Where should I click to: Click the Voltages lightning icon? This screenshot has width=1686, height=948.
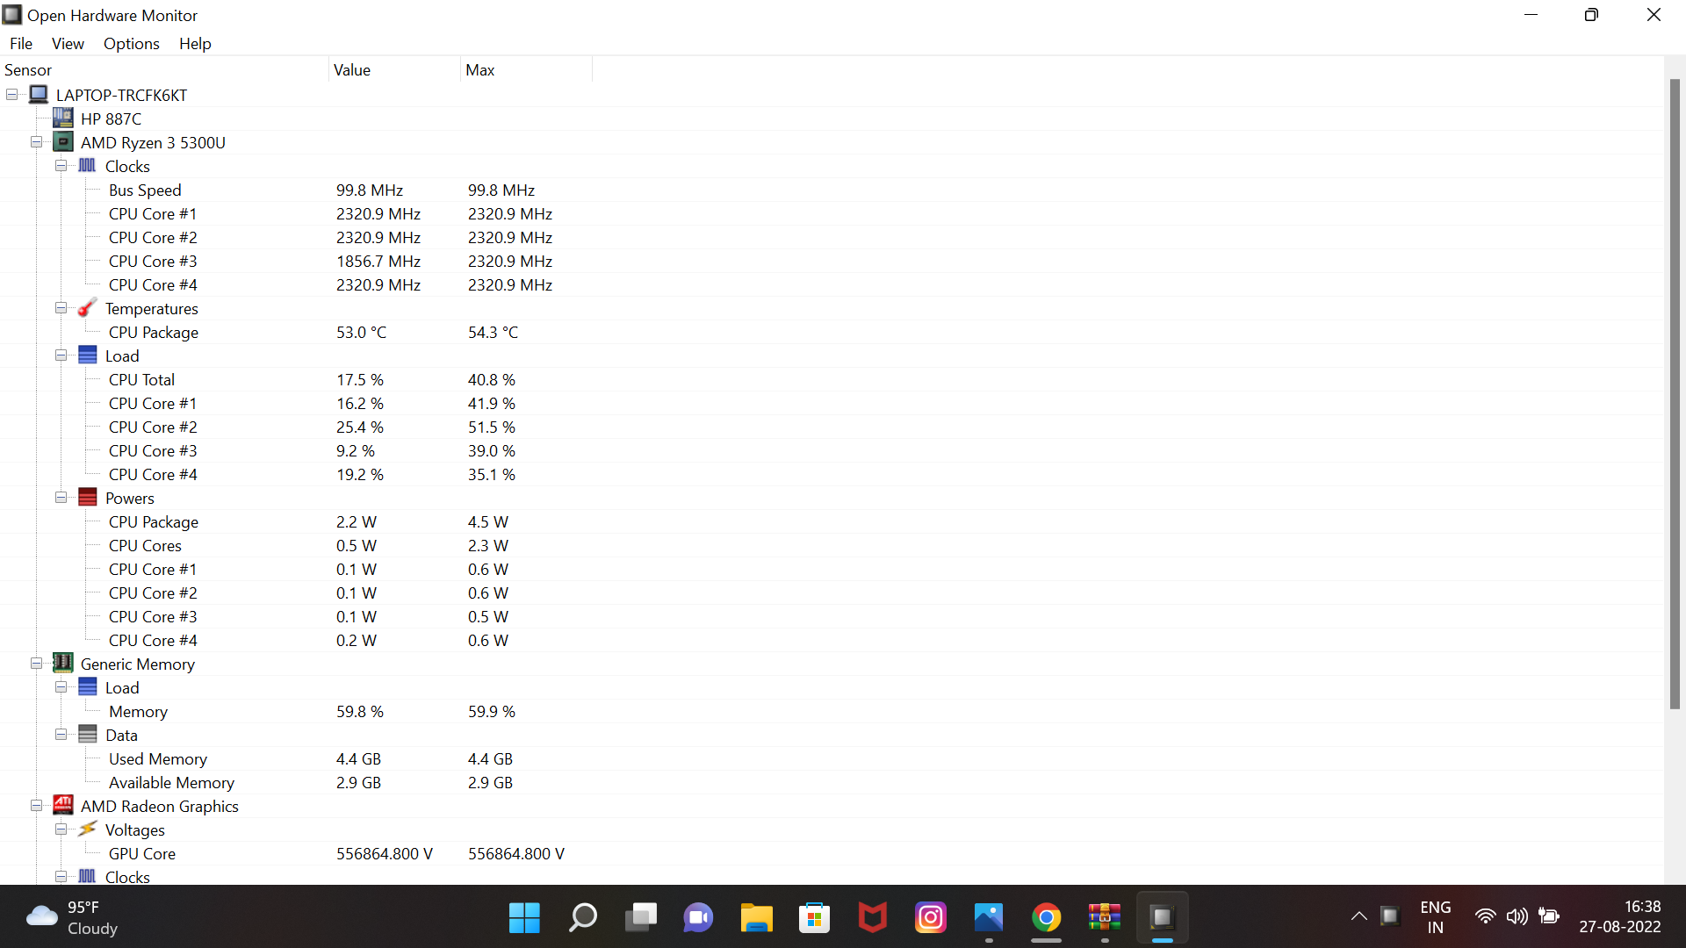(87, 829)
